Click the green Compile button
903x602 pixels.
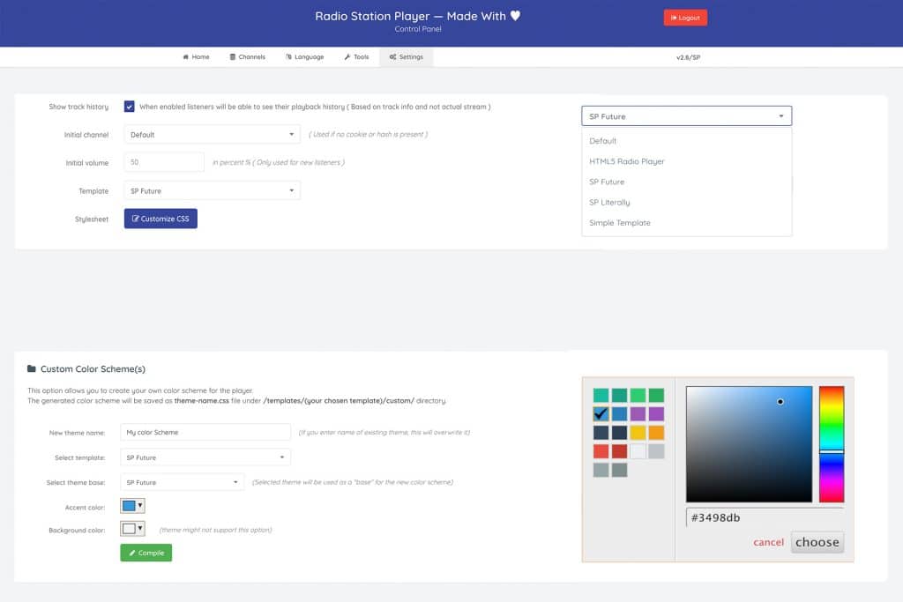tap(146, 553)
